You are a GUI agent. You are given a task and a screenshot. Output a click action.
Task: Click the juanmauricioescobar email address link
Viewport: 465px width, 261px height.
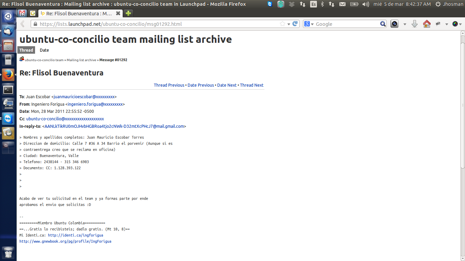84,97
